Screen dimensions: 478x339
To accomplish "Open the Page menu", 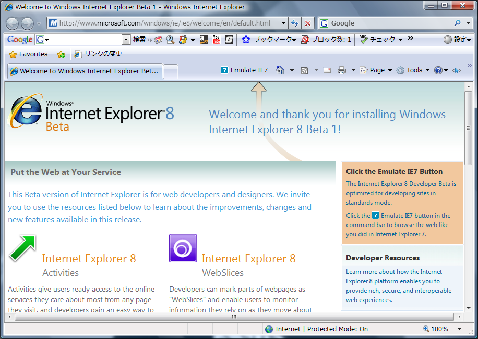I will pyautogui.click(x=376, y=70).
